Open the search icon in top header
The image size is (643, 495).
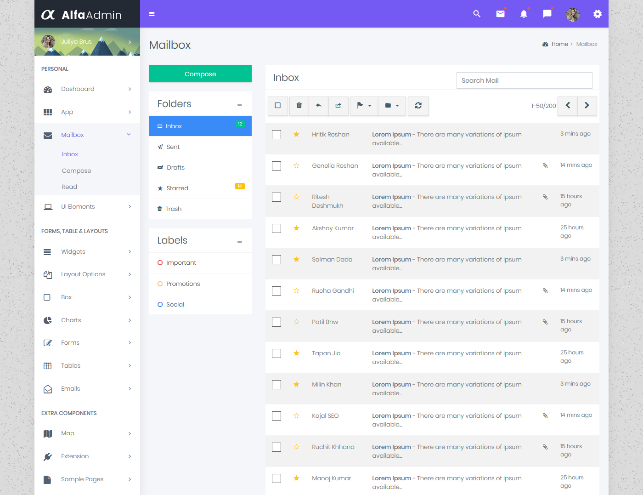pyautogui.click(x=477, y=14)
